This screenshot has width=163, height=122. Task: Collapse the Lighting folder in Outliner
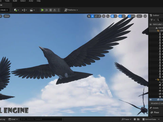tap(156, 80)
